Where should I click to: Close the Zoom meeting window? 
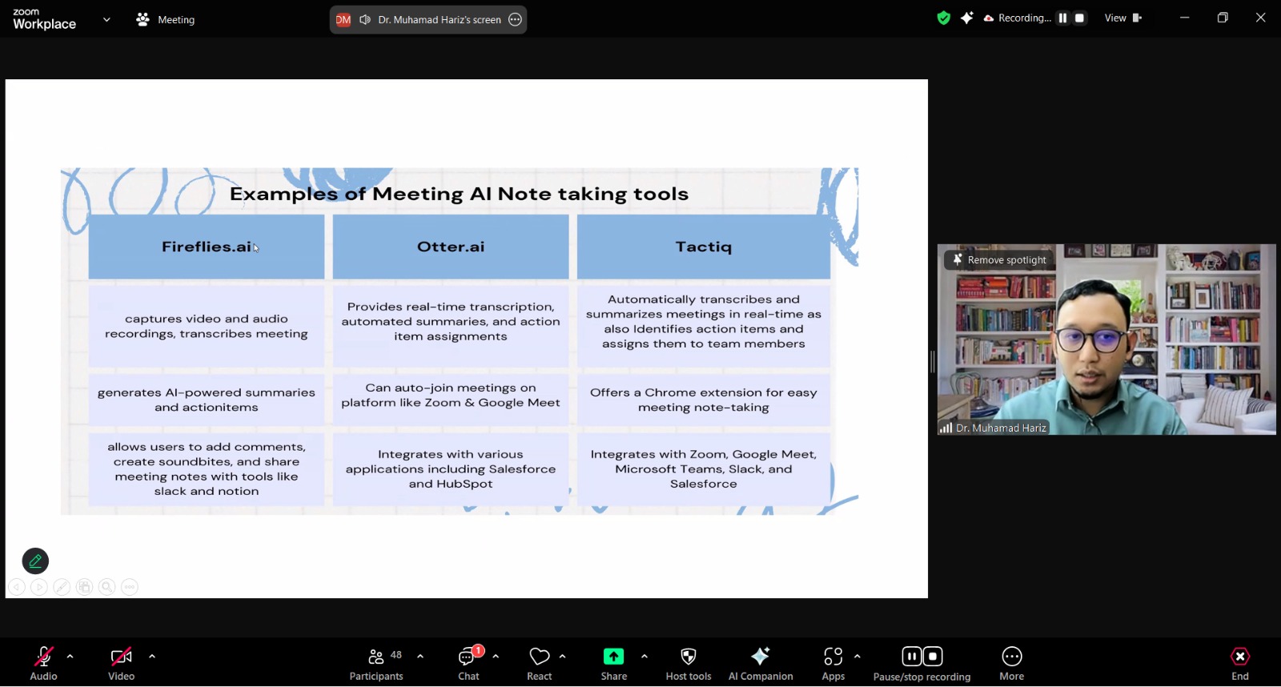[1261, 18]
